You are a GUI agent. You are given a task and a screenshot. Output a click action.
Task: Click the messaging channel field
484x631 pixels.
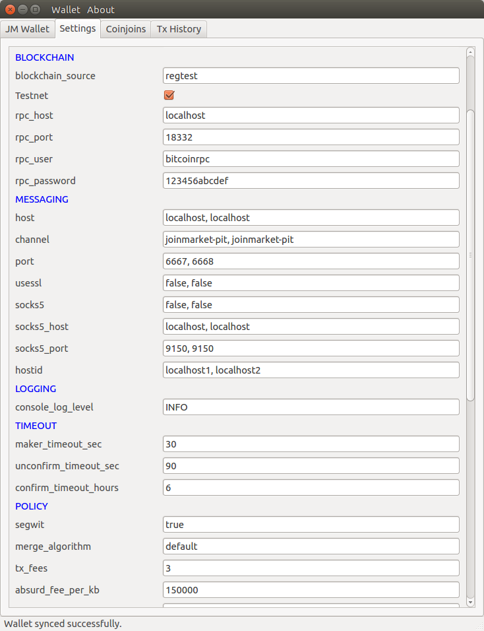point(311,239)
